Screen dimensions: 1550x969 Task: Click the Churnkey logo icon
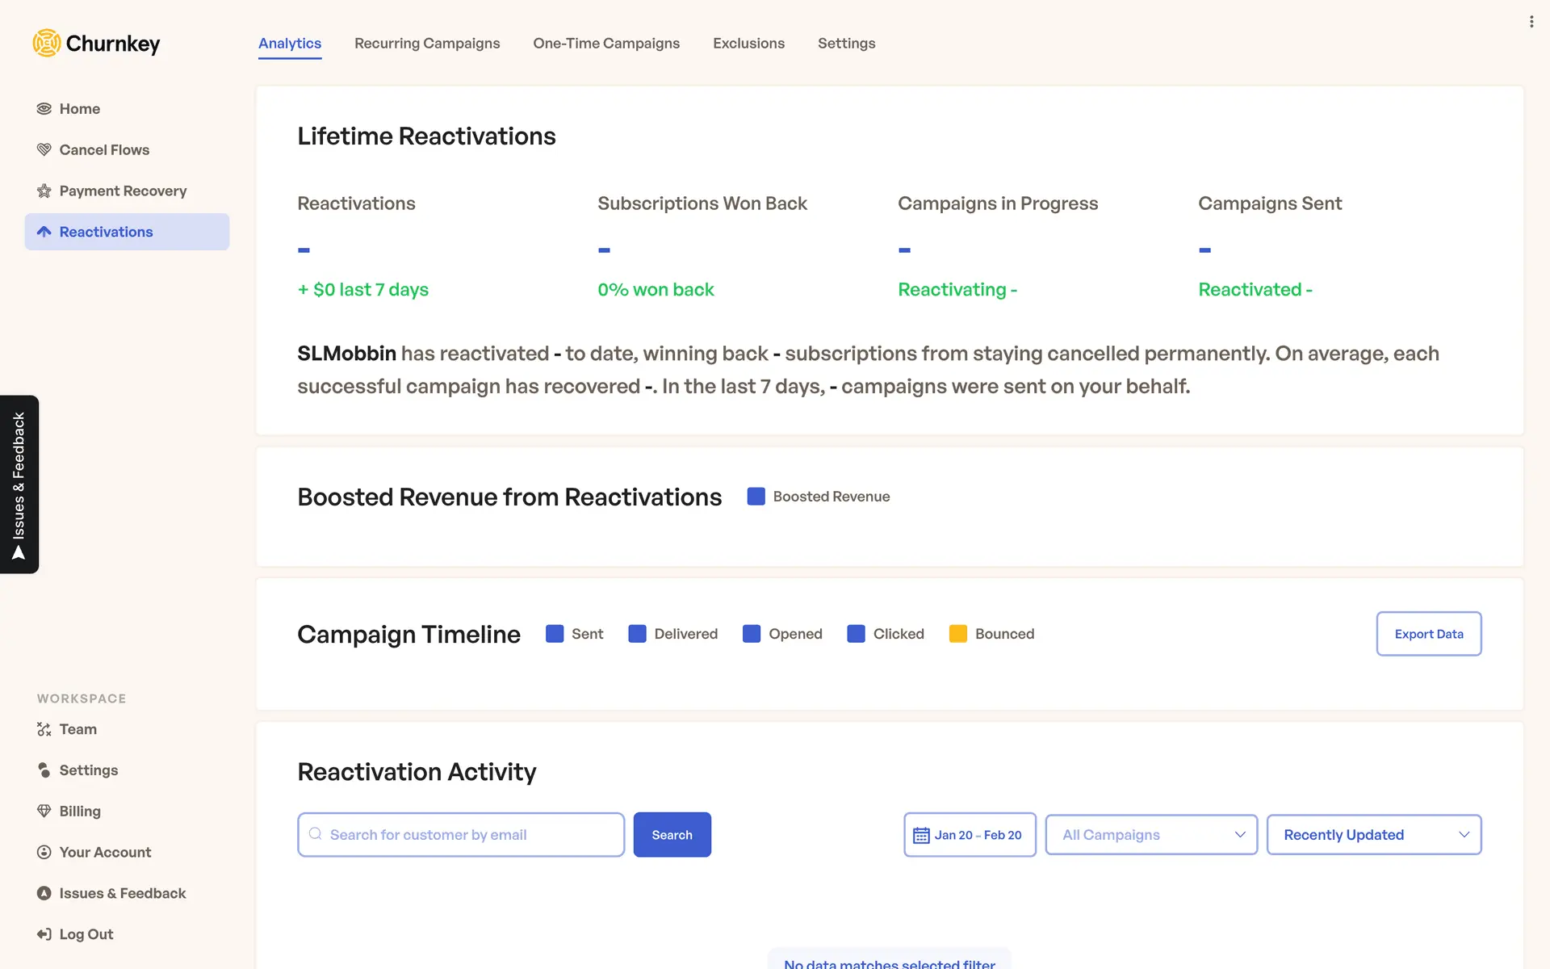[x=47, y=43]
